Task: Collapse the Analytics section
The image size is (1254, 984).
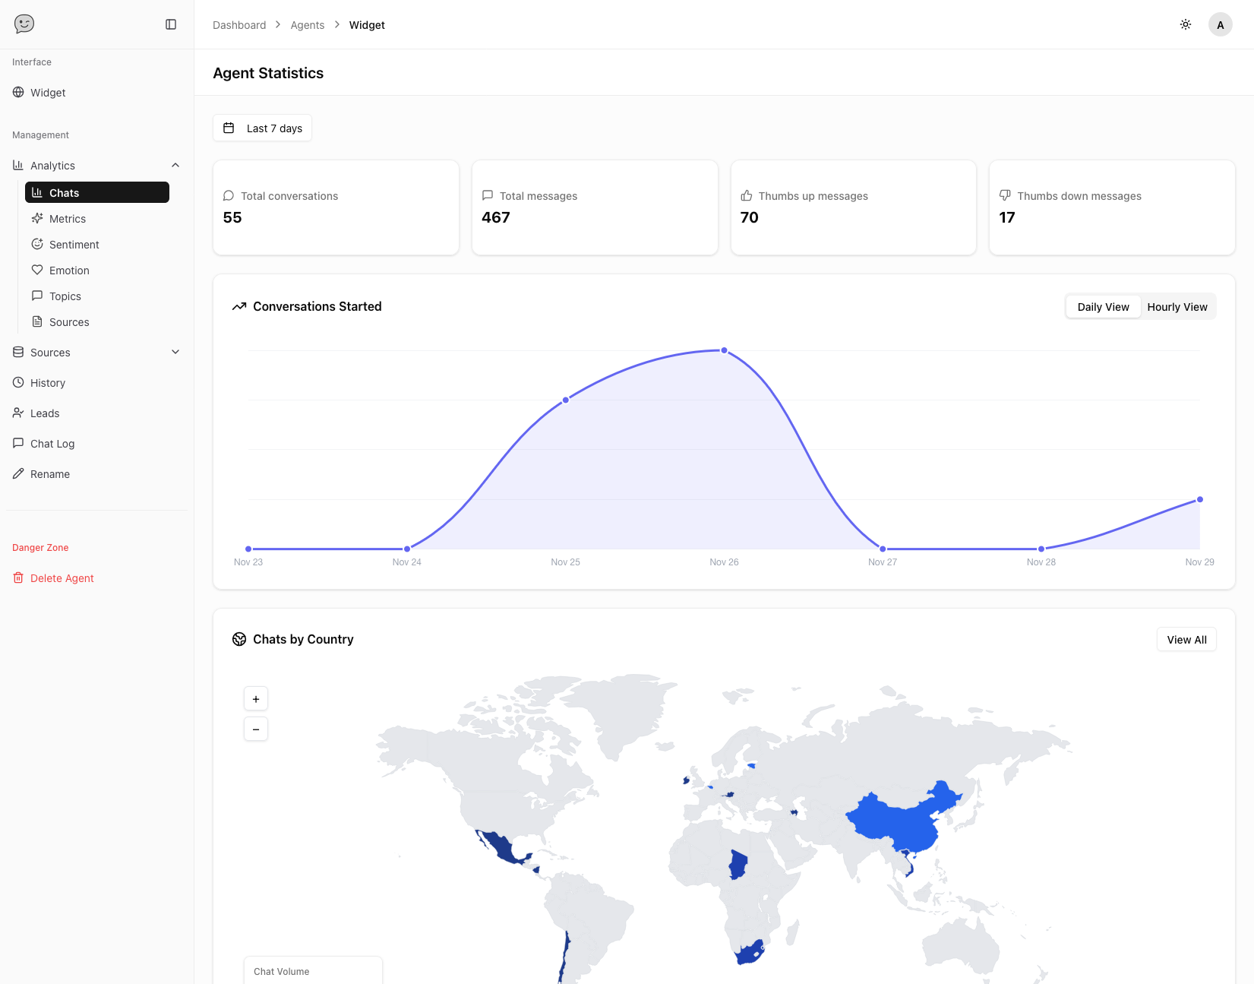Action: pos(175,165)
